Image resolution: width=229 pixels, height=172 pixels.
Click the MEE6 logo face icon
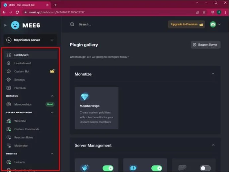15,25
